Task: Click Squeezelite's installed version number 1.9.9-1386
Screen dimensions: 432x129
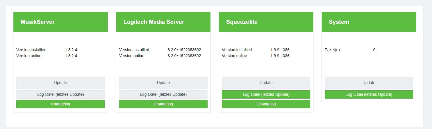Action: pyautogui.click(x=280, y=50)
